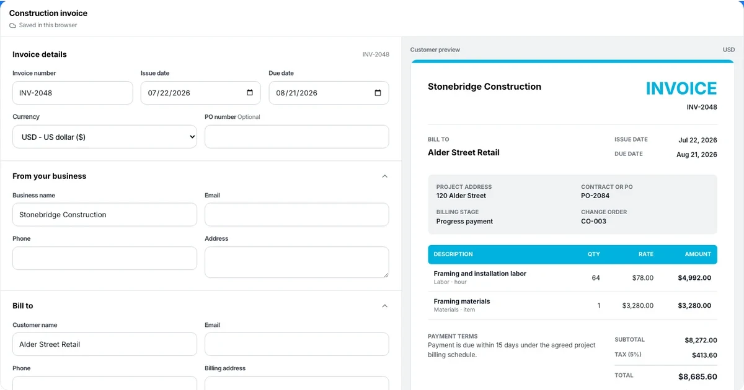The width and height of the screenshot is (744, 390).
Task: Click the CO-003 change order value
Action: [594, 221]
